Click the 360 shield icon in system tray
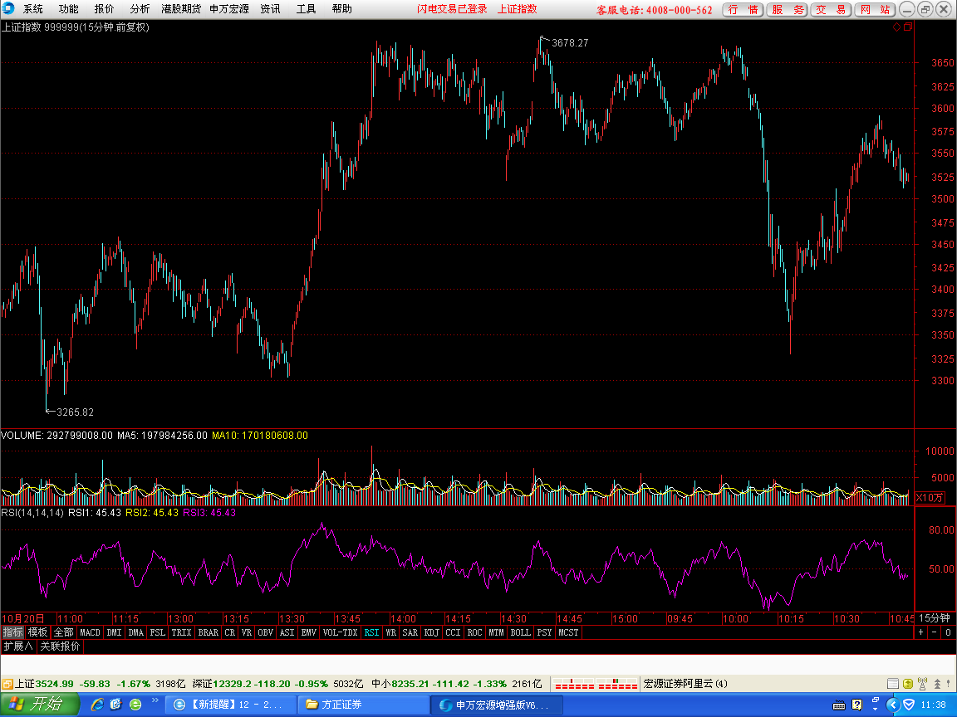 (909, 705)
